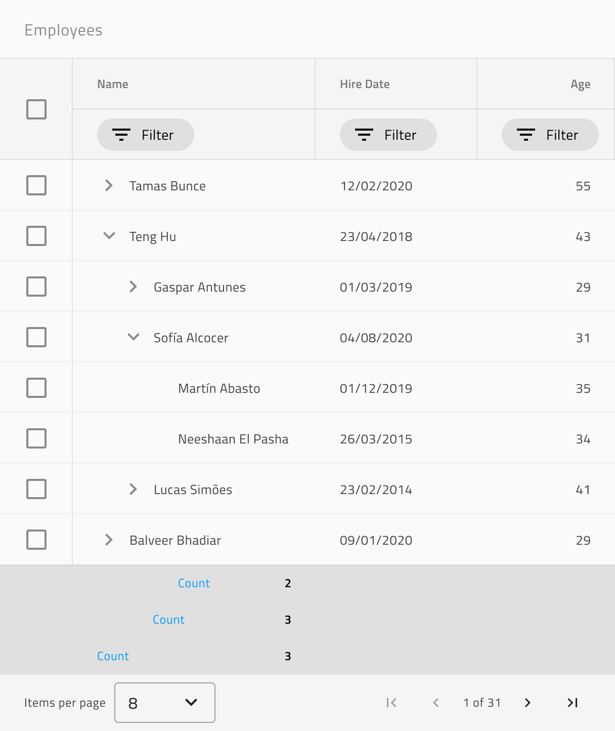
Task: Go to the previous page arrow
Action: click(x=436, y=703)
